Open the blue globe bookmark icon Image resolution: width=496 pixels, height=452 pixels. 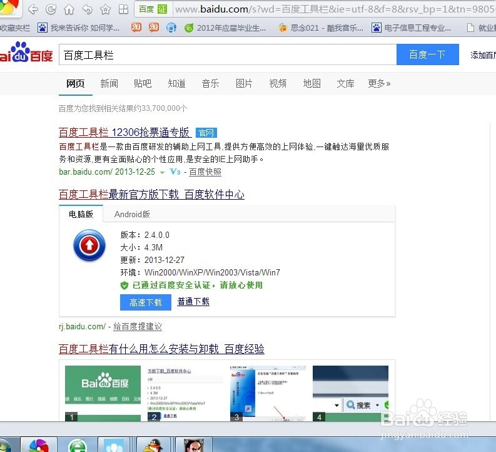click(171, 28)
